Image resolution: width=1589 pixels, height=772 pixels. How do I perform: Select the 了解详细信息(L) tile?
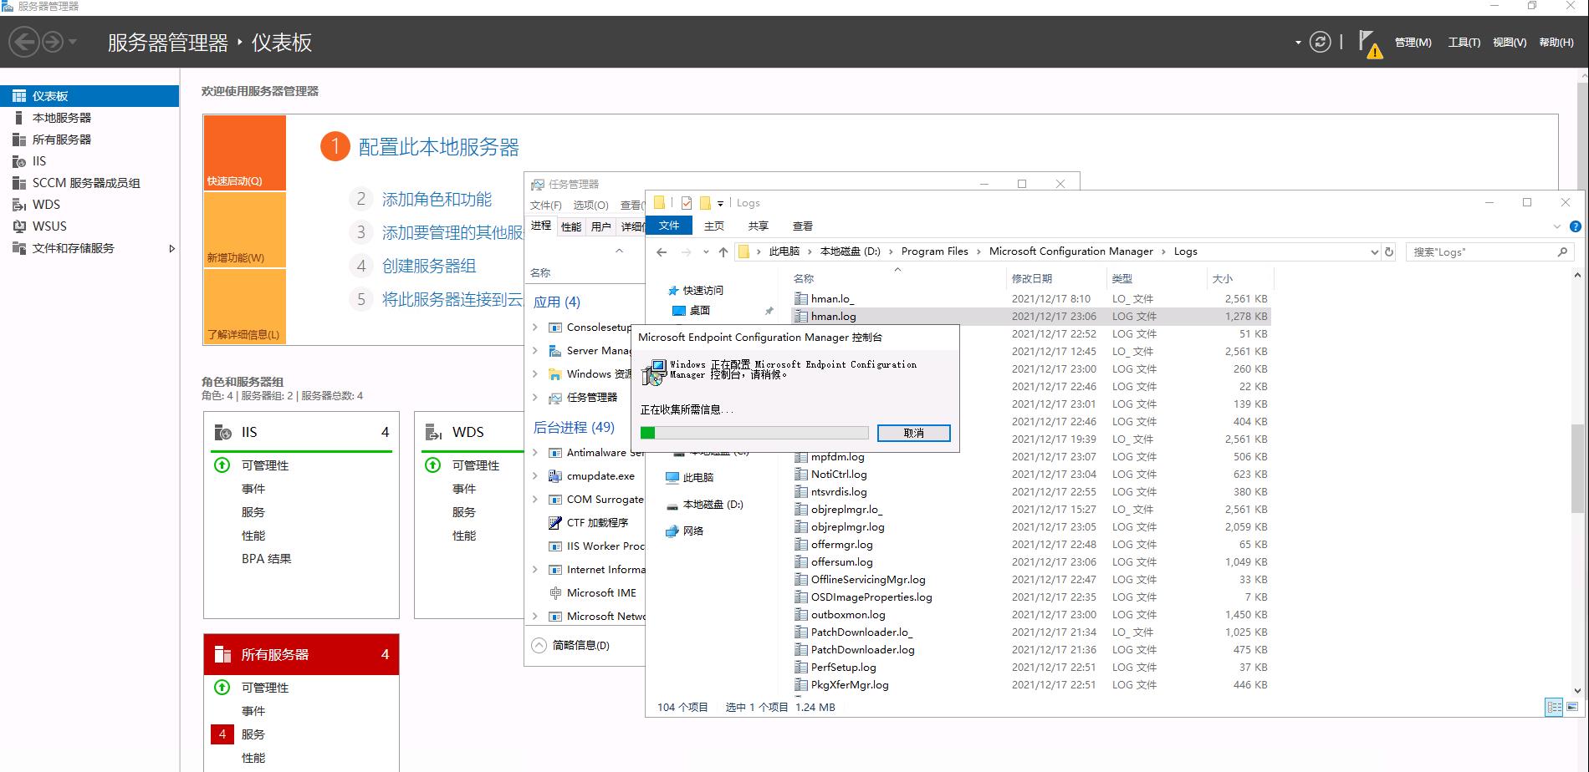pos(244,307)
